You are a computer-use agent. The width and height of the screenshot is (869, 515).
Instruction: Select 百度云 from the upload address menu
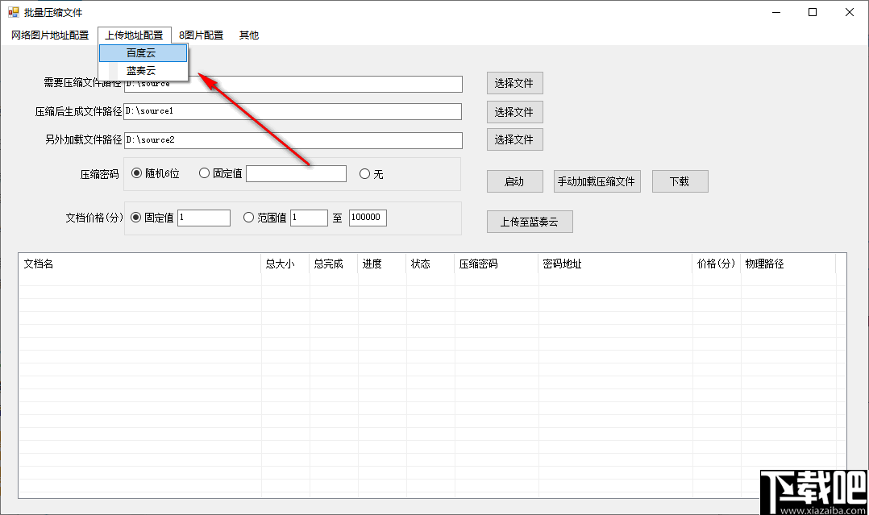[142, 52]
